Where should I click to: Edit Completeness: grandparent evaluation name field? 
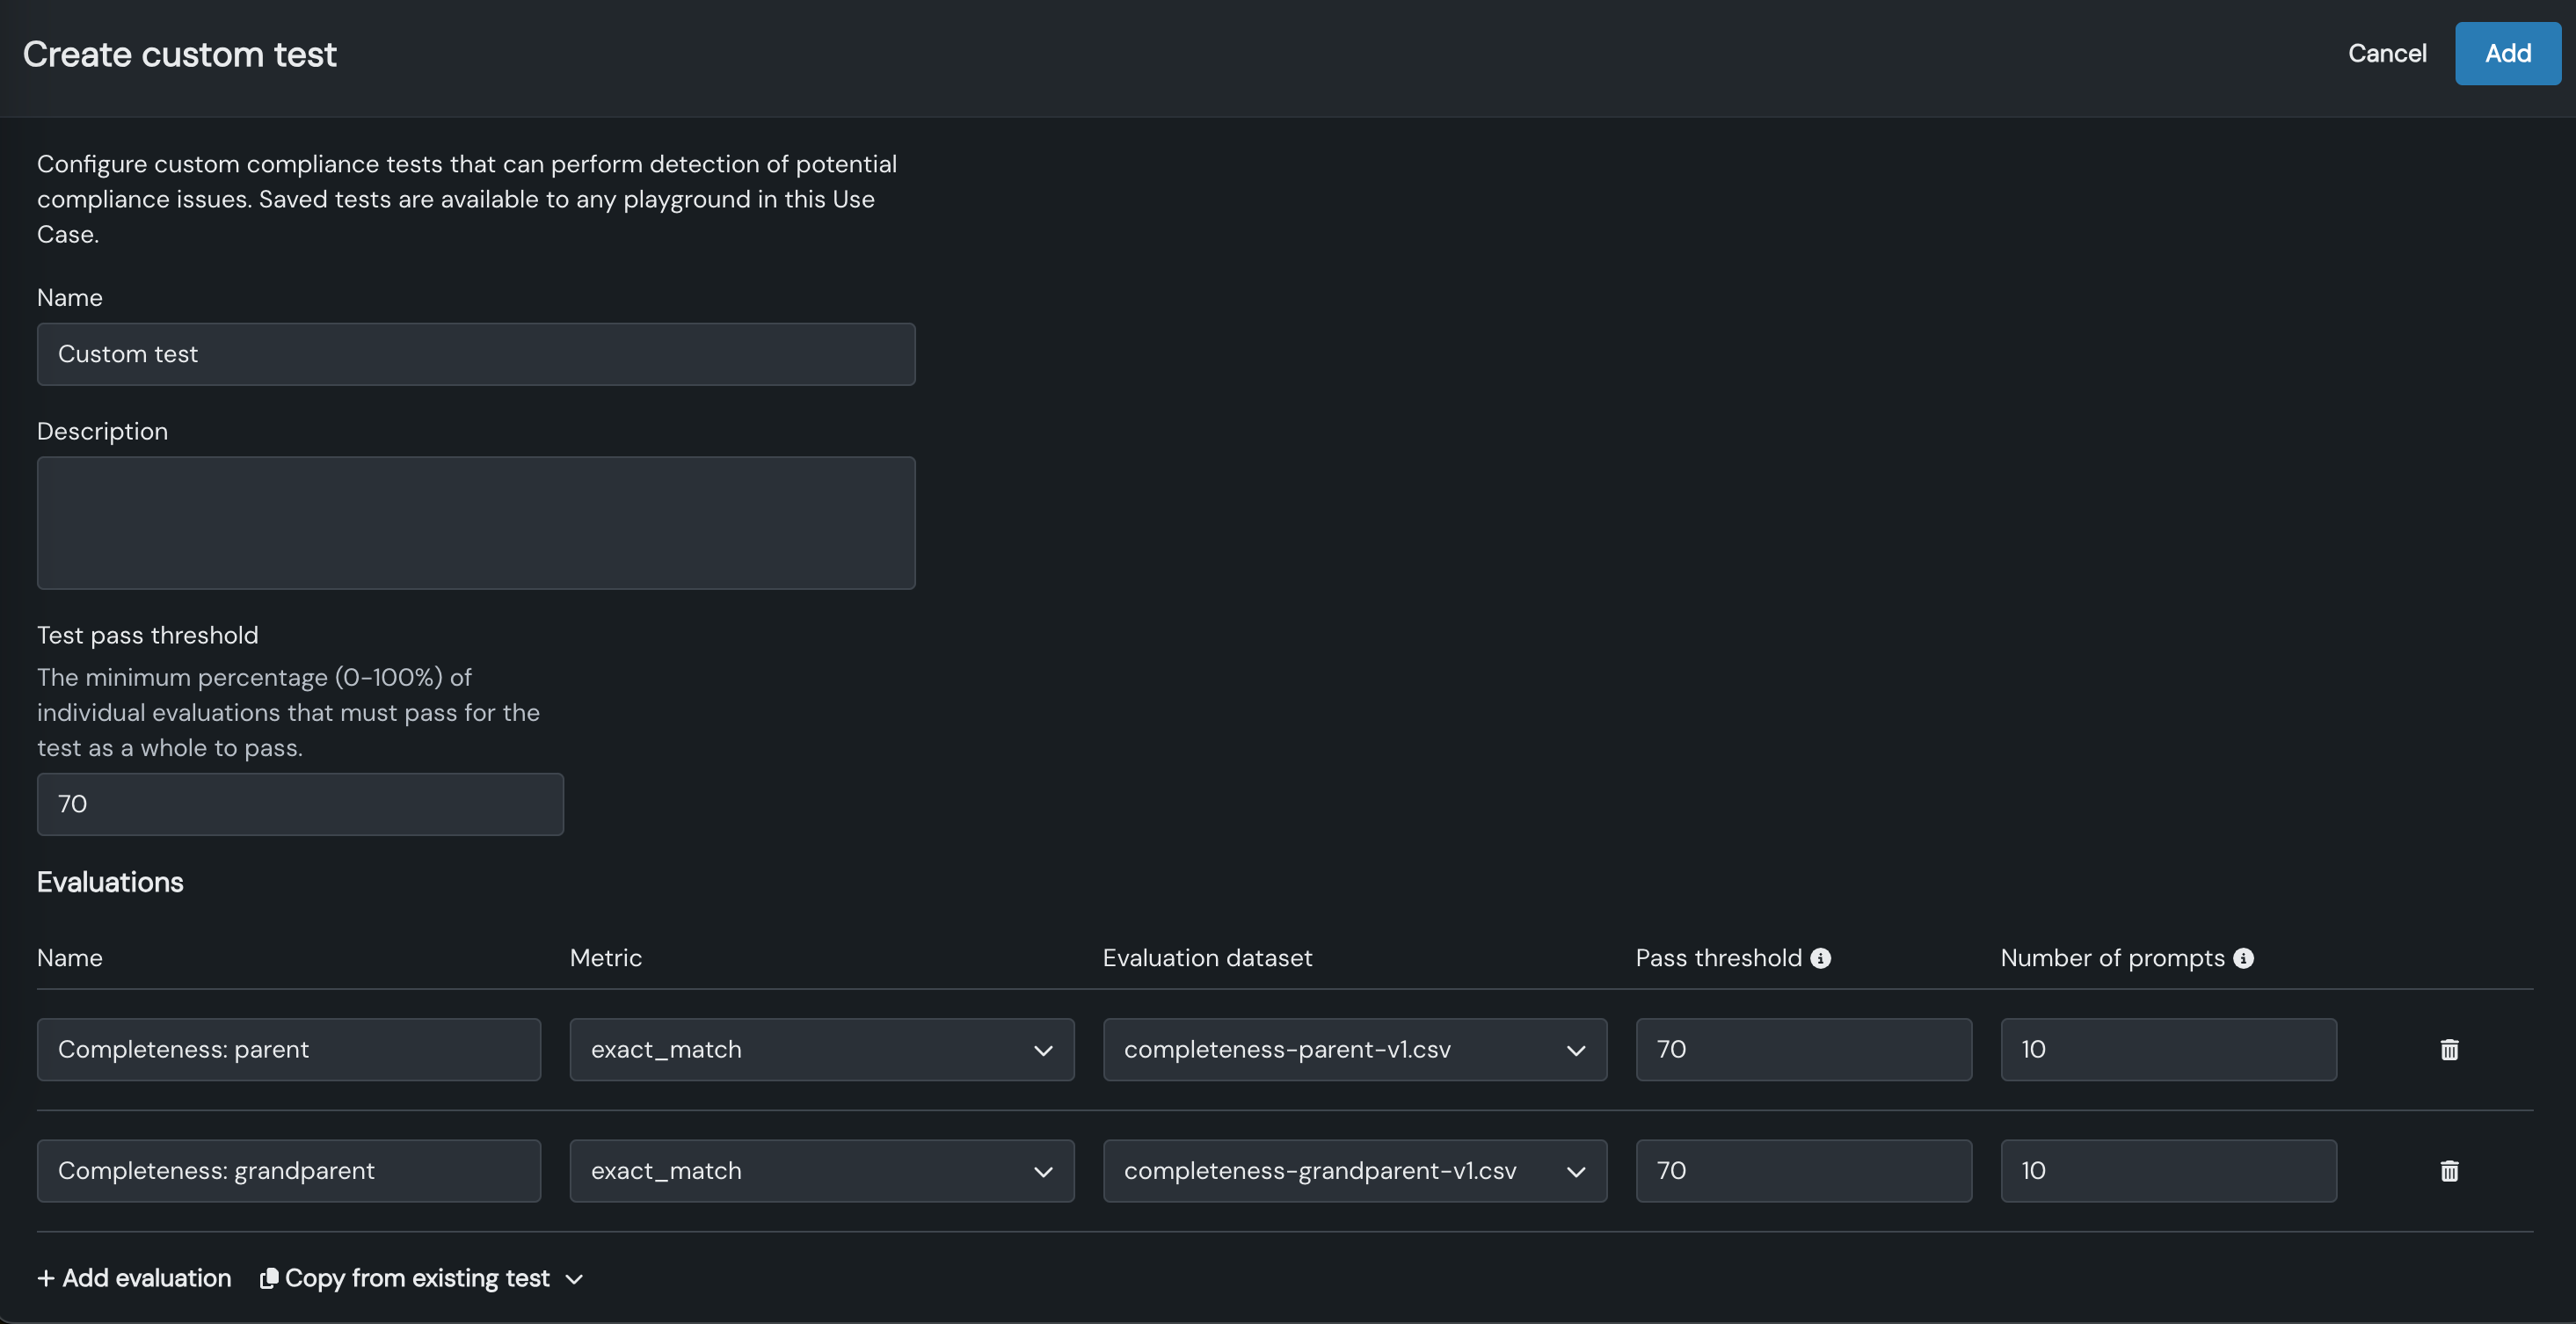point(288,1170)
